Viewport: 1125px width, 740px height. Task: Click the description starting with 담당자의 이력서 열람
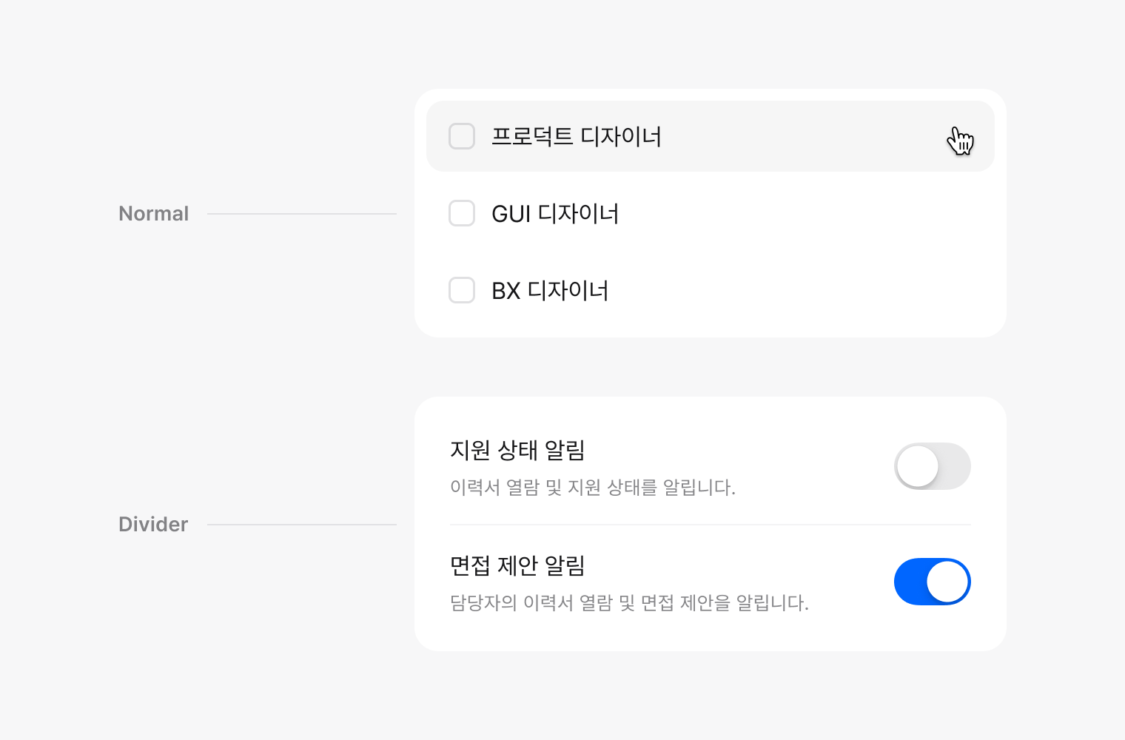click(x=629, y=603)
